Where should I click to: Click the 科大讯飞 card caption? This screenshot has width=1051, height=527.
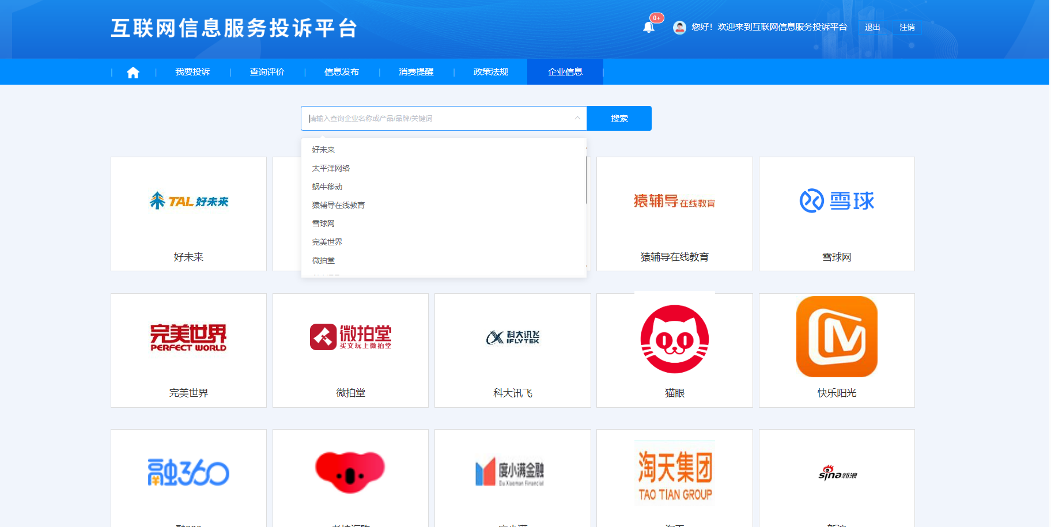click(513, 393)
